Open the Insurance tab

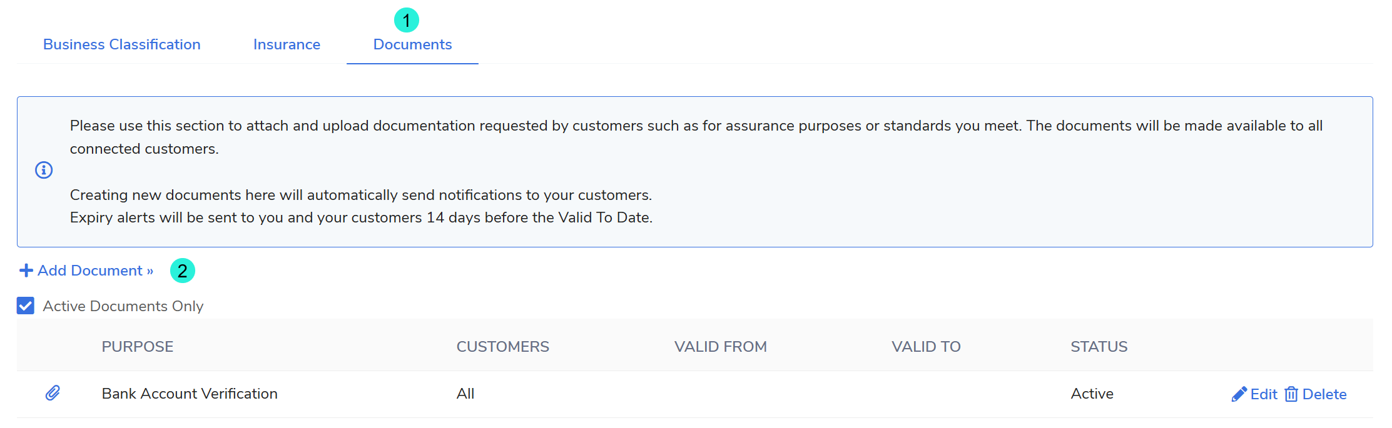(287, 44)
